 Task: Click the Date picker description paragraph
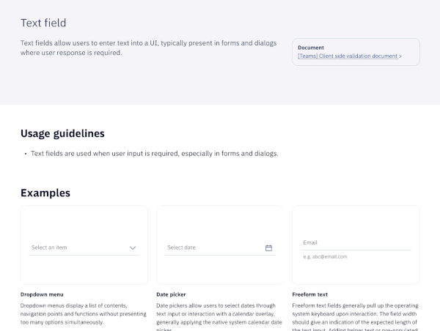[219, 316]
